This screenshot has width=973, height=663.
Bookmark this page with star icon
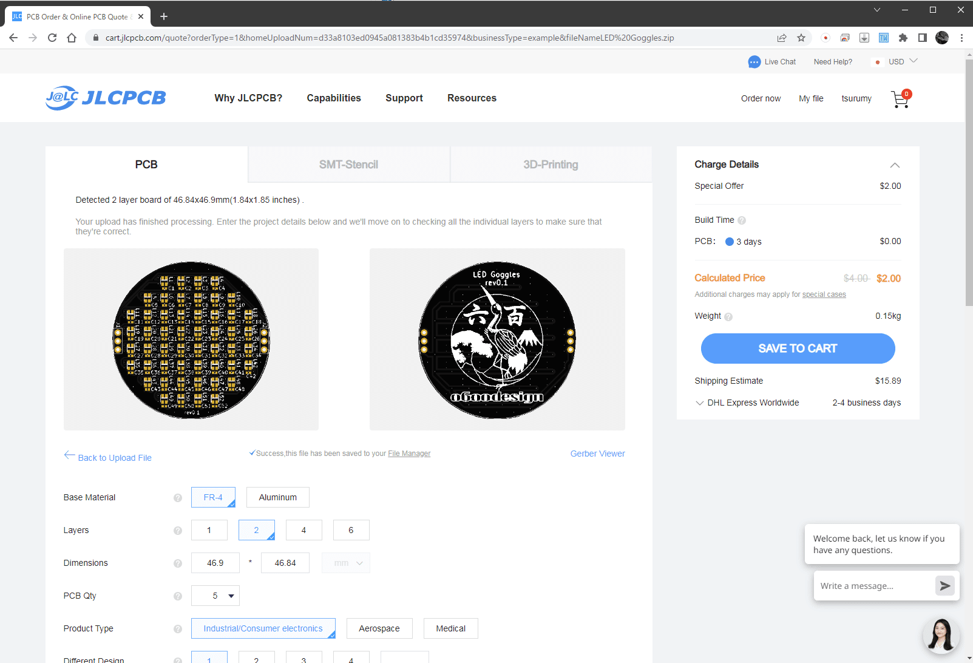pyautogui.click(x=801, y=38)
